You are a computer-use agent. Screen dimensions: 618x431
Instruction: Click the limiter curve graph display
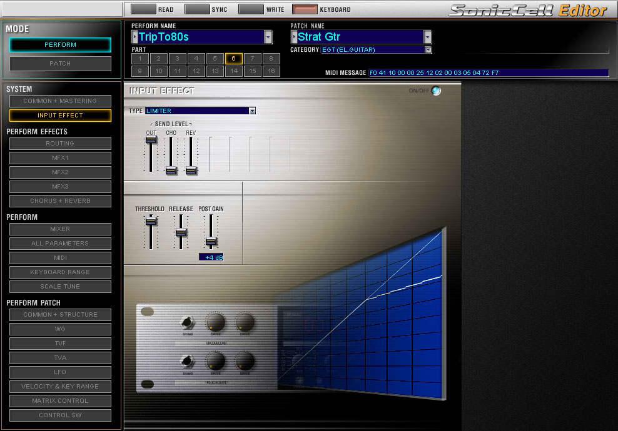pos(362,315)
